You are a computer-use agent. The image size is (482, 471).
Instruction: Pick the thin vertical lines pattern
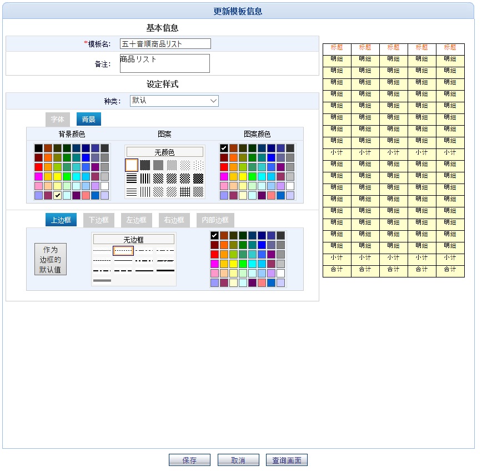click(145, 192)
